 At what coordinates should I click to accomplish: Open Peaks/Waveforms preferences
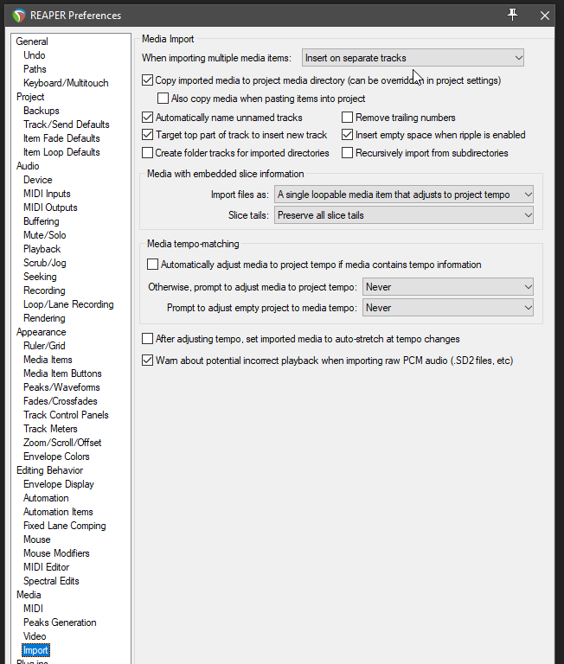click(x=61, y=387)
